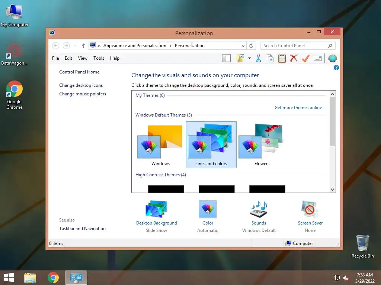
Task: Open the blue Help question mark icon
Action: [x=336, y=68]
